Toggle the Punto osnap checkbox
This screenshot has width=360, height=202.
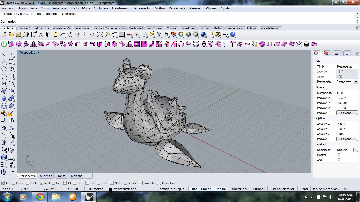(x=27, y=183)
